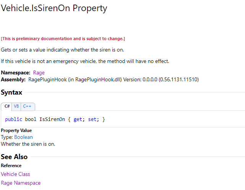Click the See Also section heading
The width and height of the screenshot is (245, 190).
pyautogui.click(x=14, y=157)
